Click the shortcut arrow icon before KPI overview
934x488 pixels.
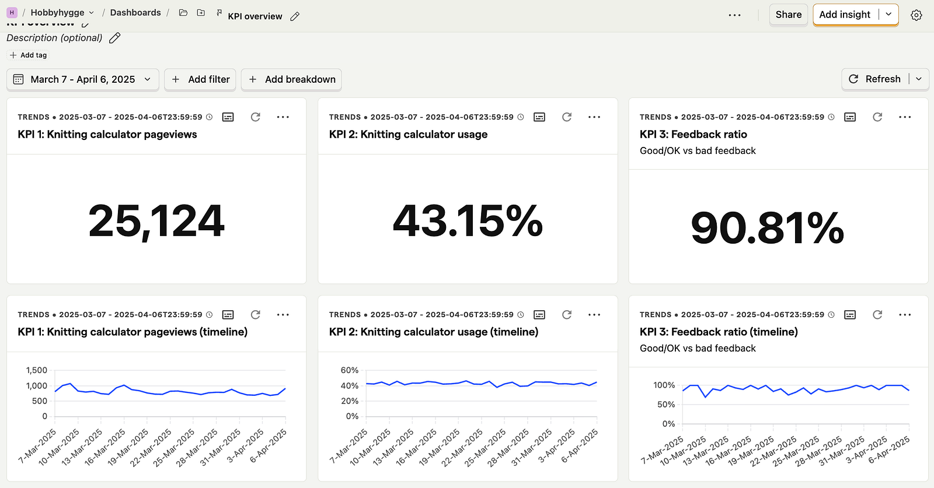(x=219, y=12)
